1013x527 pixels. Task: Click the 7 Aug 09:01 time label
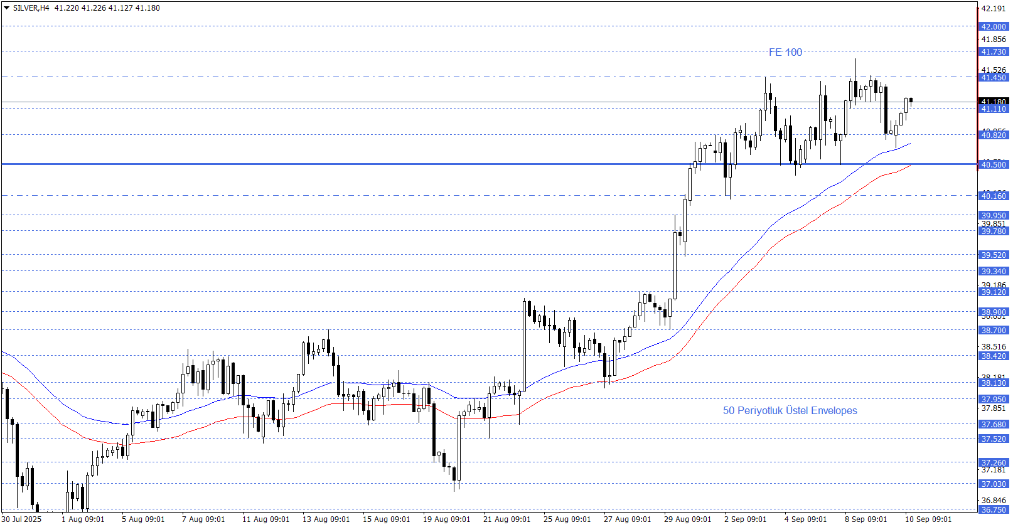click(x=203, y=519)
